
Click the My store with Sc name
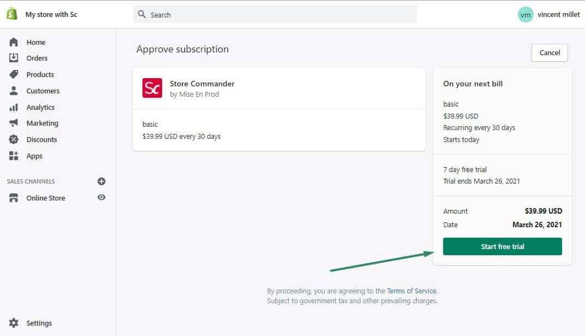[51, 15]
